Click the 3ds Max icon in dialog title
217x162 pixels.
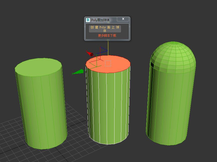(88, 20)
